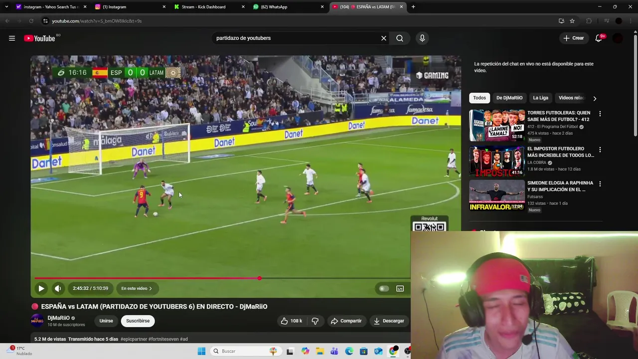Subscribe using Suscribirse button
Image resolution: width=638 pixels, height=359 pixels.
[x=138, y=321]
